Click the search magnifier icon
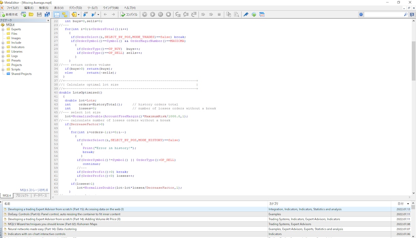This screenshot has height=238, width=416. point(405,15)
